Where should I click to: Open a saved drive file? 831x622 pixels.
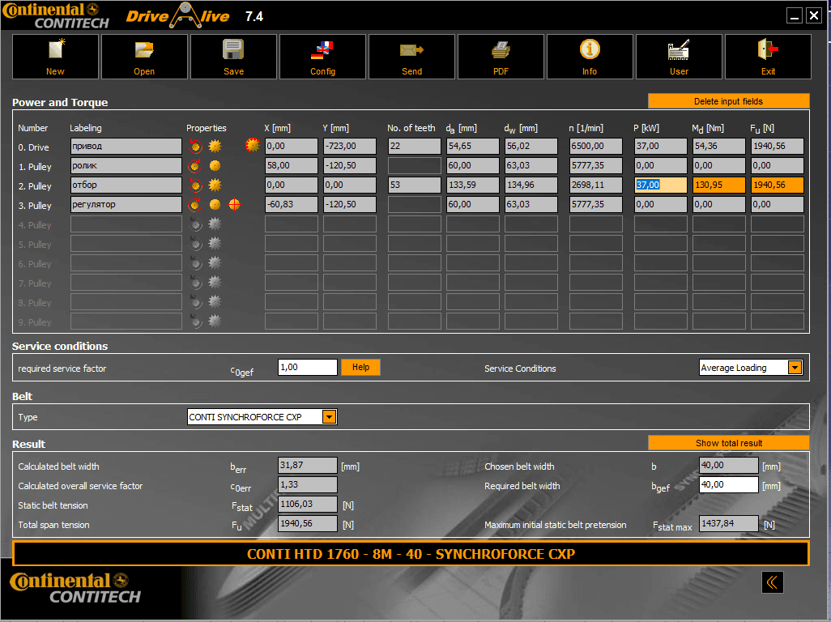coord(144,56)
